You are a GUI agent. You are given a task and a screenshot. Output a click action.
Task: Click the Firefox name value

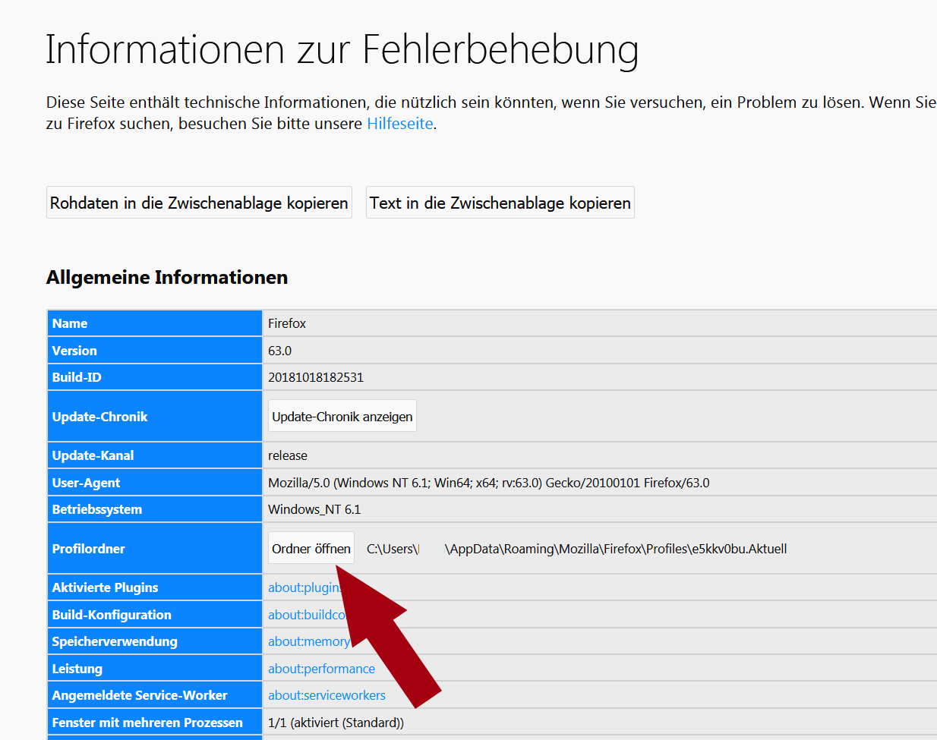pos(287,323)
